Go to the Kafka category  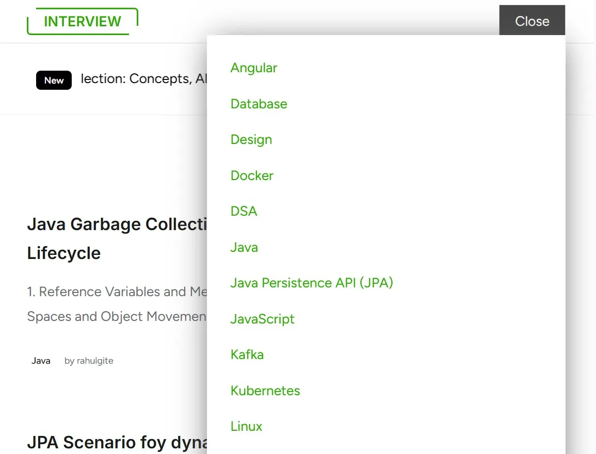pos(247,355)
